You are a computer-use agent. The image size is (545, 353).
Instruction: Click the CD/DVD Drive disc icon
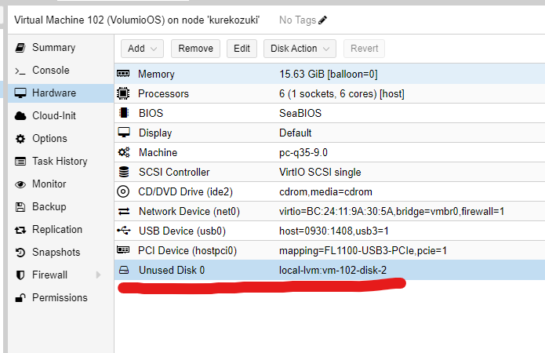pos(123,191)
